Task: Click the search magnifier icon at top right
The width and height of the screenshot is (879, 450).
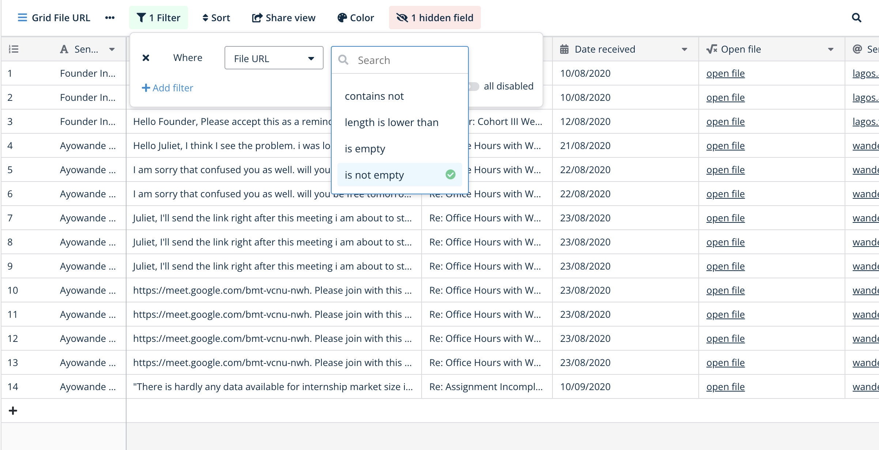Action: pyautogui.click(x=856, y=18)
